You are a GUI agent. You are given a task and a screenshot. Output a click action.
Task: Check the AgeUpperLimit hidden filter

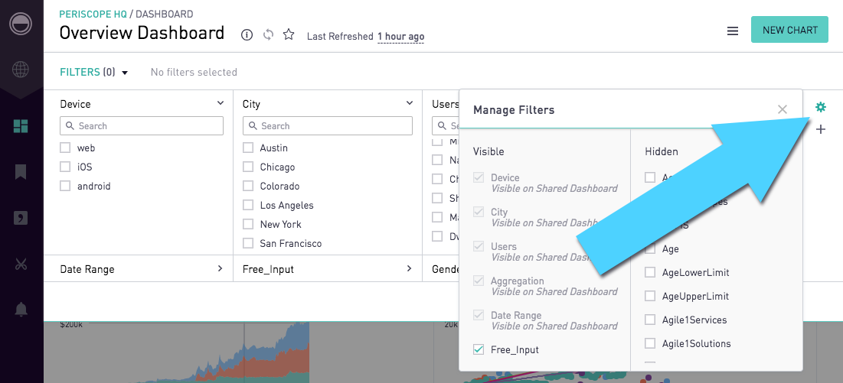650,296
